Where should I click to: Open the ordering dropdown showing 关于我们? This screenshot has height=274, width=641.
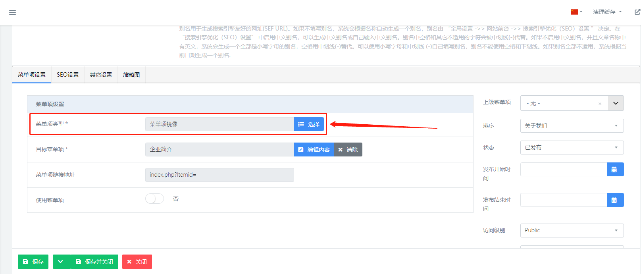[x=572, y=126]
